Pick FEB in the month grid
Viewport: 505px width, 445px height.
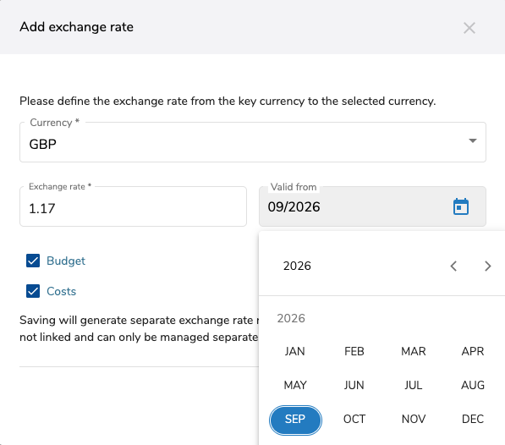[354, 351]
